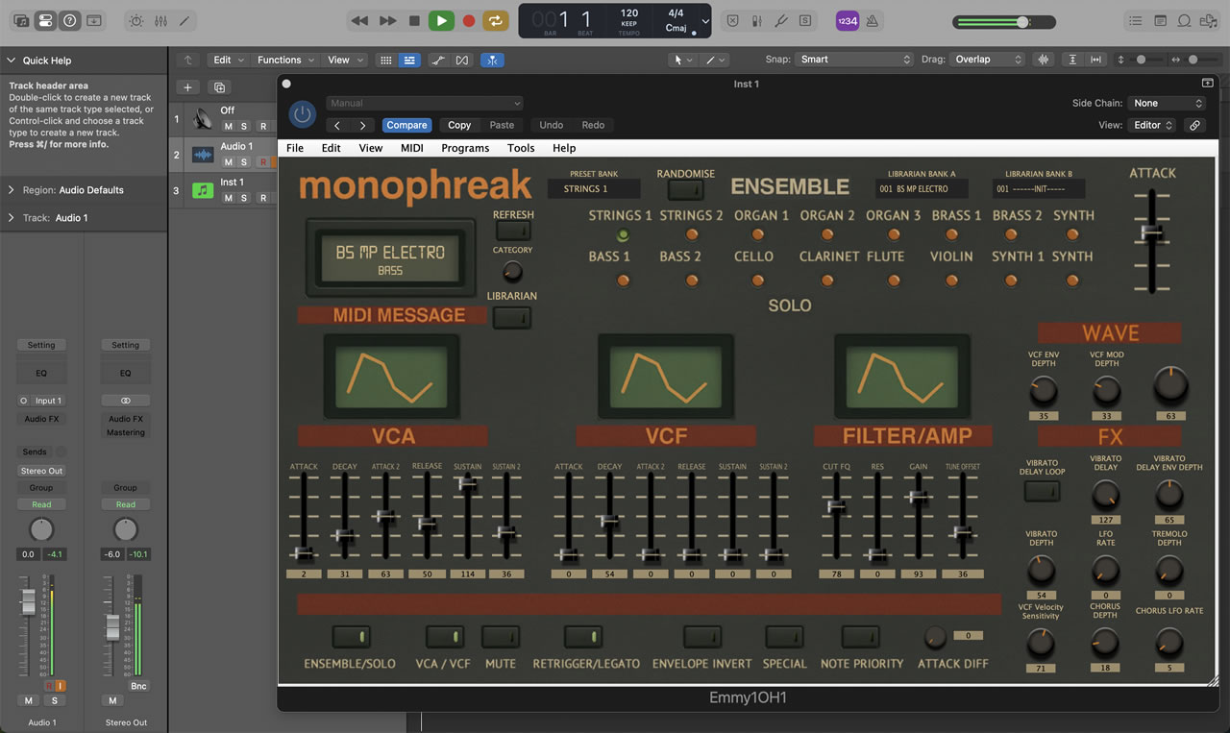Toggle the ENSEMBLE/SOLO switch
This screenshot has width=1230, height=733.
click(351, 636)
